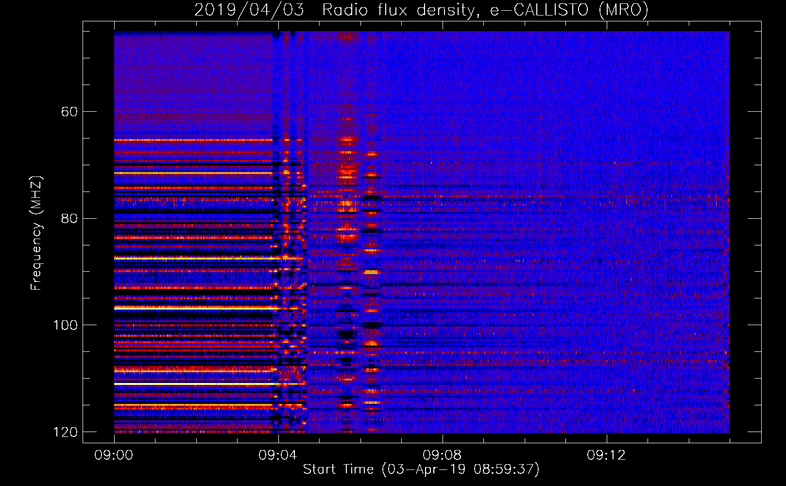Screen dimensions: 786x486
Task: Click the plot title "Radio flux density, e-CALLISTO (MRO)"
Action: point(485,10)
